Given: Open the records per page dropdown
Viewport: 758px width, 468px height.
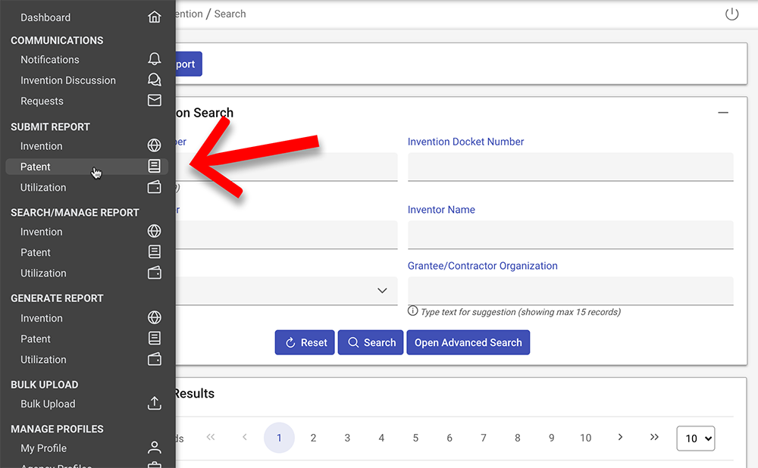Looking at the screenshot, I should coord(695,438).
